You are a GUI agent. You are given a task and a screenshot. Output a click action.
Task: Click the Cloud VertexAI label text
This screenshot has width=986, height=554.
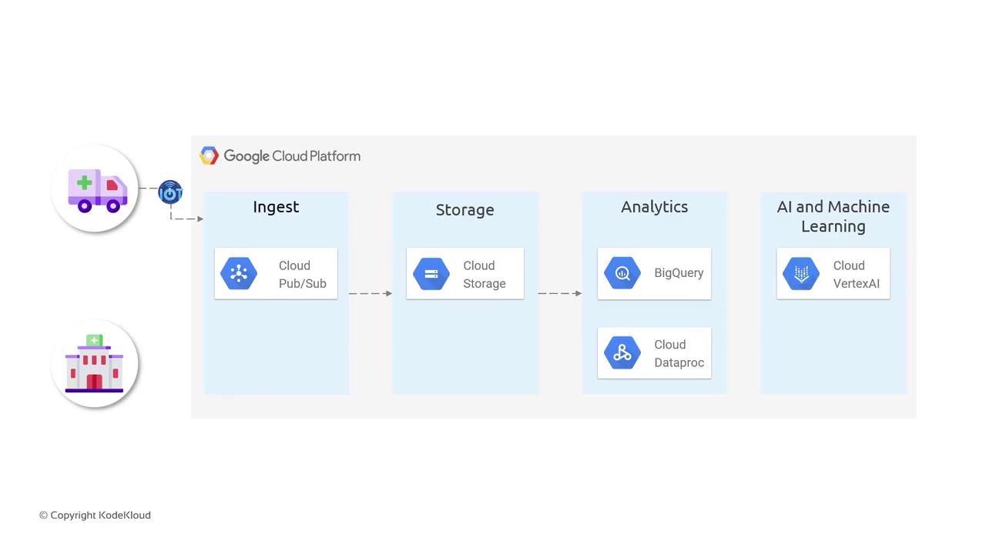[x=856, y=275]
